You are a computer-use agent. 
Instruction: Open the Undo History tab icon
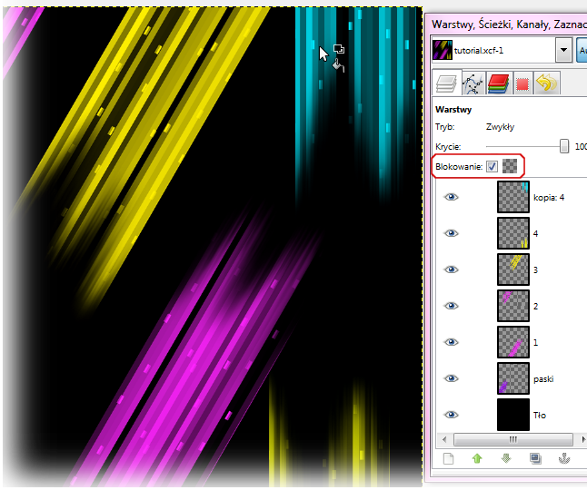coord(547,83)
